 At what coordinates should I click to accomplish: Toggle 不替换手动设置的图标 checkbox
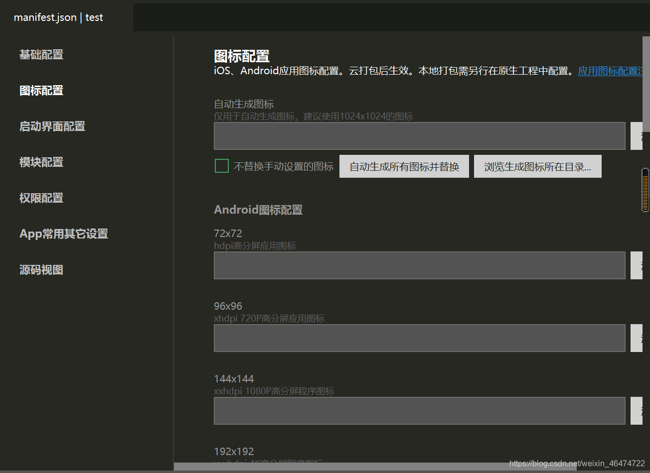tap(222, 166)
